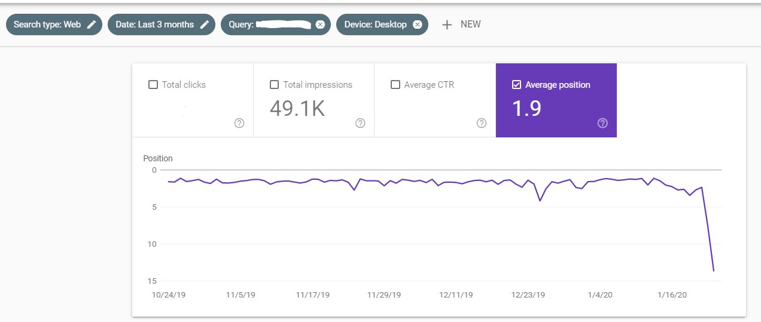This screenshot has height=322, width=761.
Task: Click the 1/4/20 date label
Action: (x=599, y=295)
